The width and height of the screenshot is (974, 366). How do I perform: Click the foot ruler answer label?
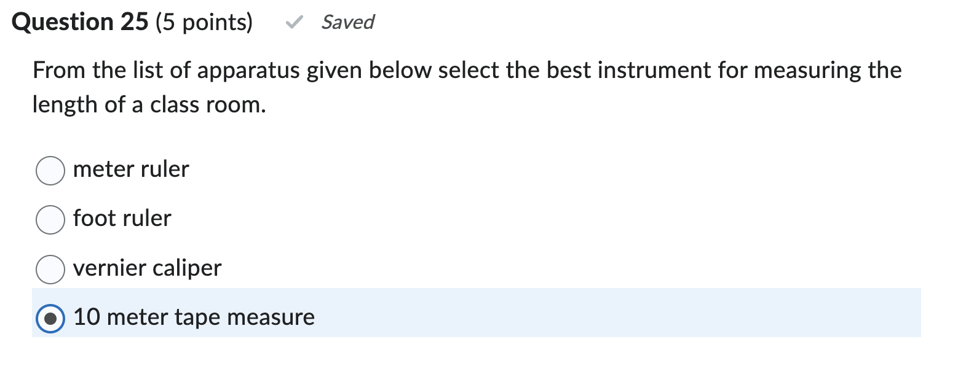[x=122, y=219]
